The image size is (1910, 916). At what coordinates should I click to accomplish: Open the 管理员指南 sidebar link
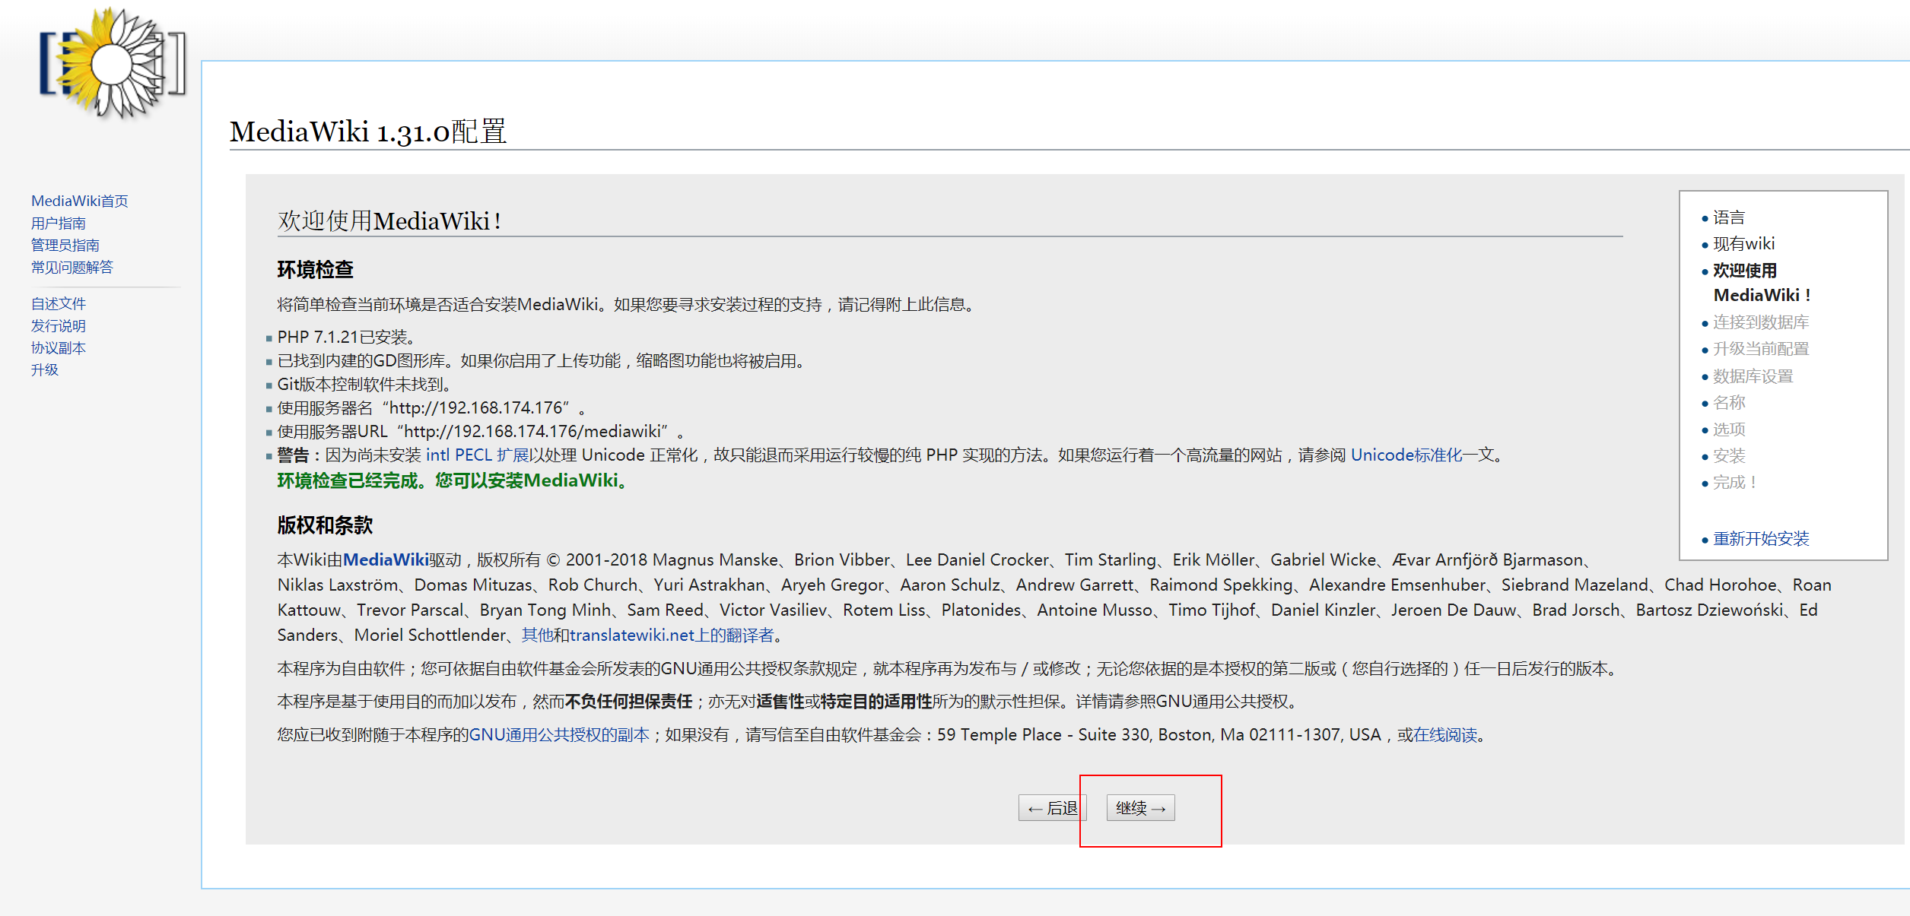65,245
